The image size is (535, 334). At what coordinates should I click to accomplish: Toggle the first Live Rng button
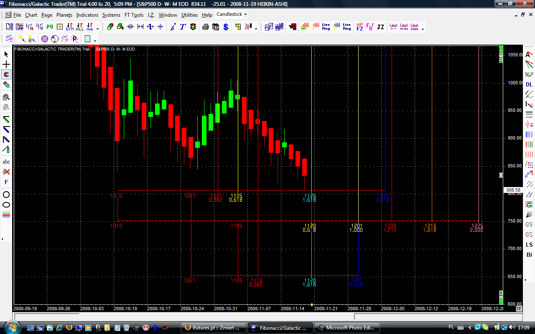326,27
